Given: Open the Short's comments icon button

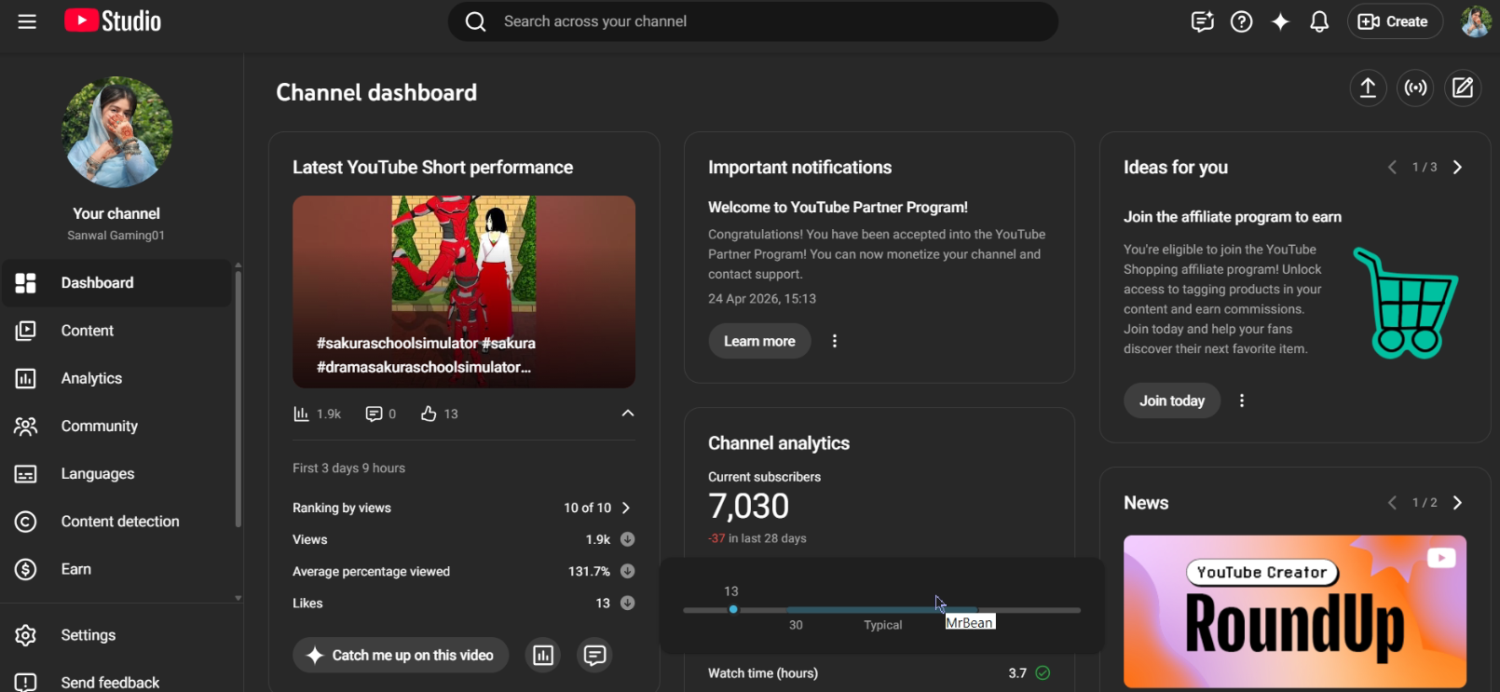Looking at the screenshot, I should click(594, 655).
